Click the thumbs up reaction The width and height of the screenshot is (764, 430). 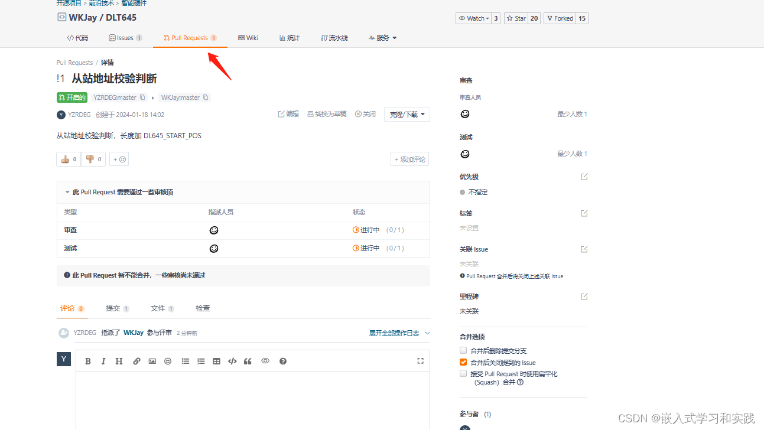coord(69,159)
